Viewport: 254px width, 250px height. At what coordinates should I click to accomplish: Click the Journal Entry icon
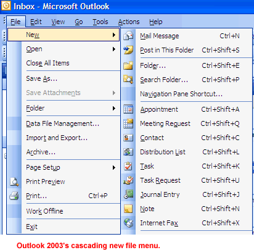(x=129, y=194)
